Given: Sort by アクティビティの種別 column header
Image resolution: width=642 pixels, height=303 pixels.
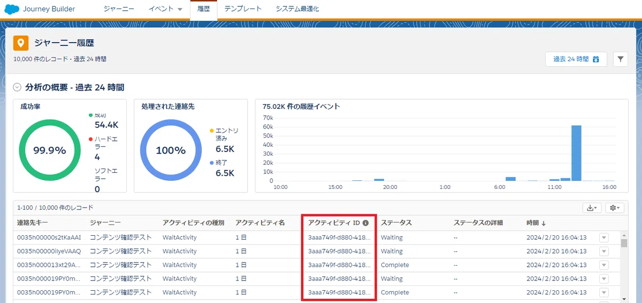Looking at the screenshot, I should click(x=193, y=223).
